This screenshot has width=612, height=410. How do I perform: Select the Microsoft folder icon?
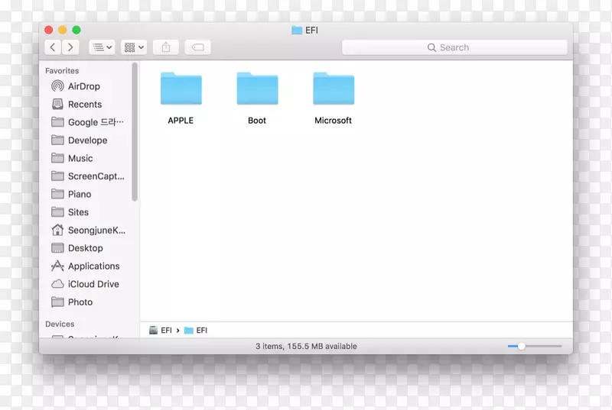[334, 89]
